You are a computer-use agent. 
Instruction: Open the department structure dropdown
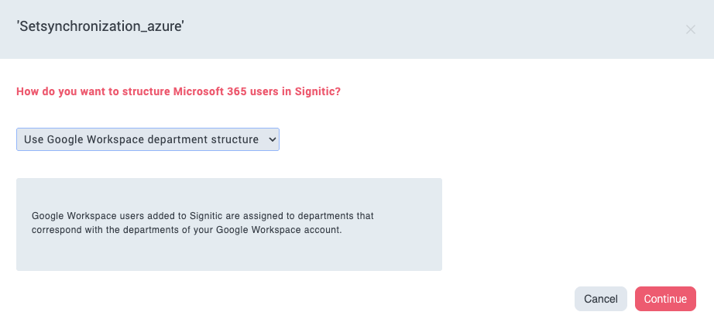pyautogui.click(x=147, y=139)
